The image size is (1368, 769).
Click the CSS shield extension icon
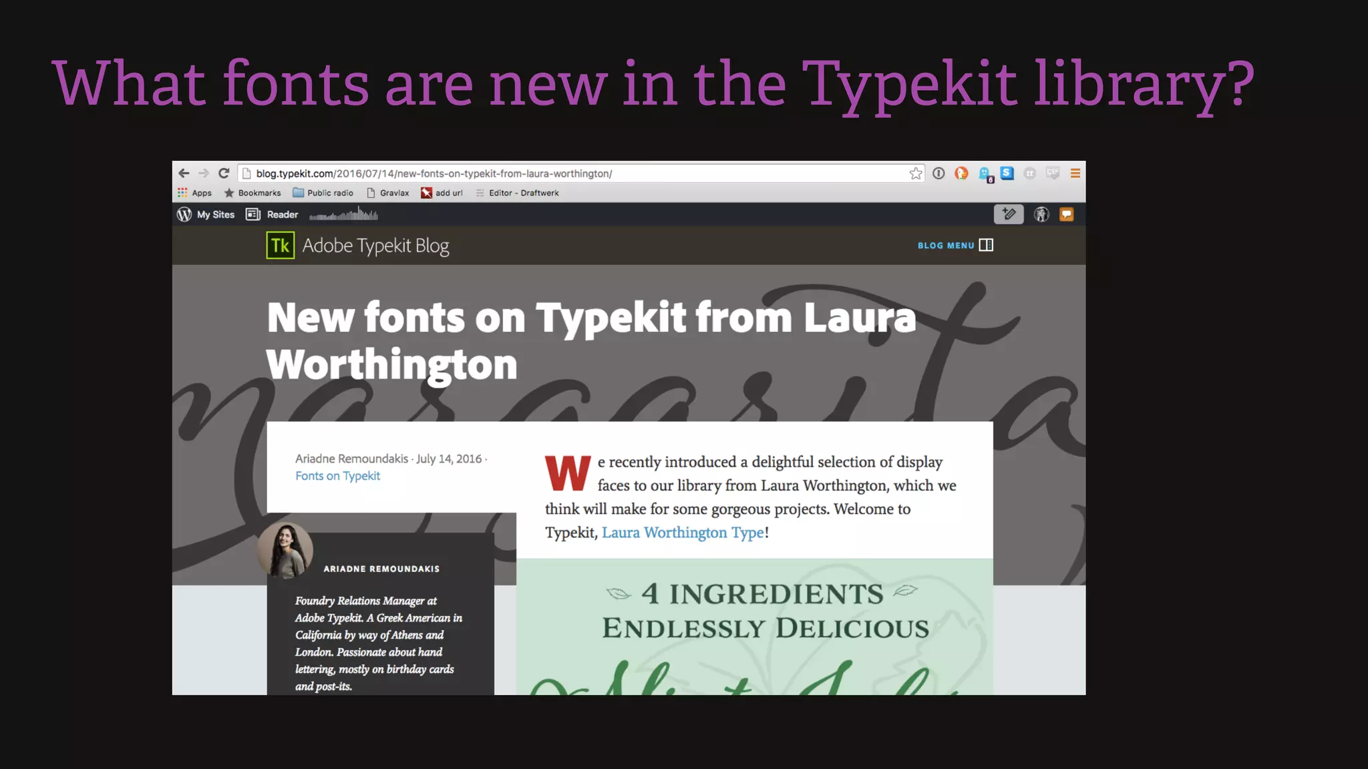[1053, 174]
